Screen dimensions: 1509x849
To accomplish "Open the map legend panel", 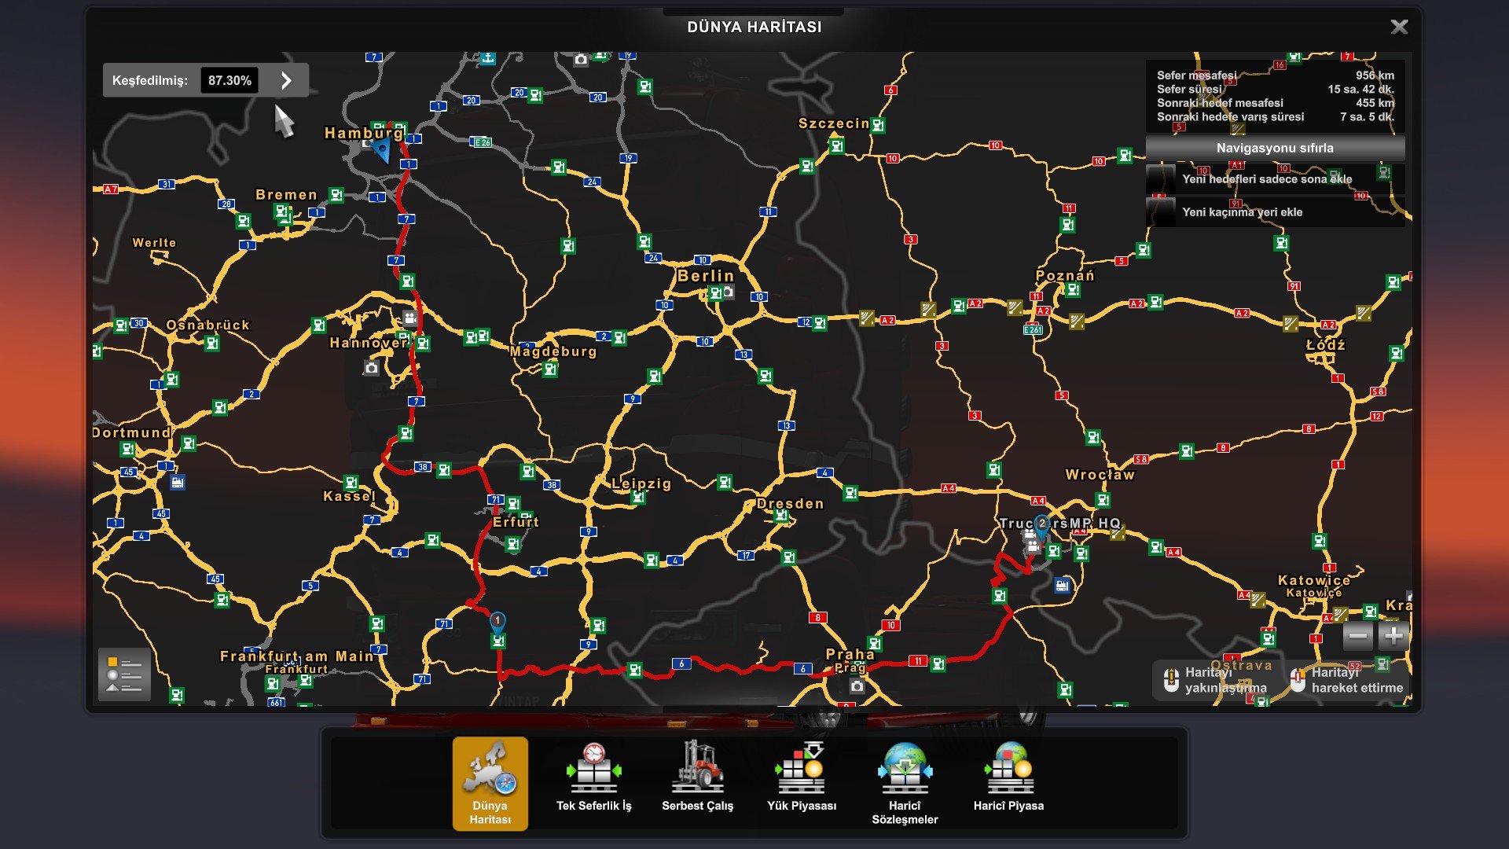I will [124, 674].
